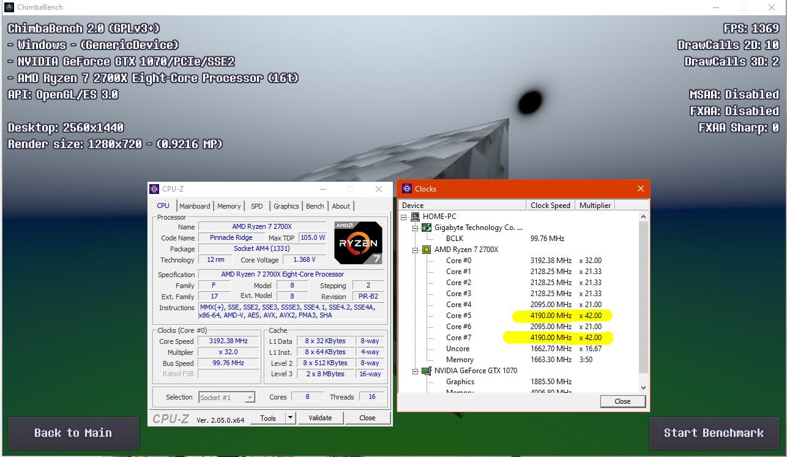The image size is (787, 457).
Task: Select the Gigabyte Technology Co. tree row
Action: 479,228
